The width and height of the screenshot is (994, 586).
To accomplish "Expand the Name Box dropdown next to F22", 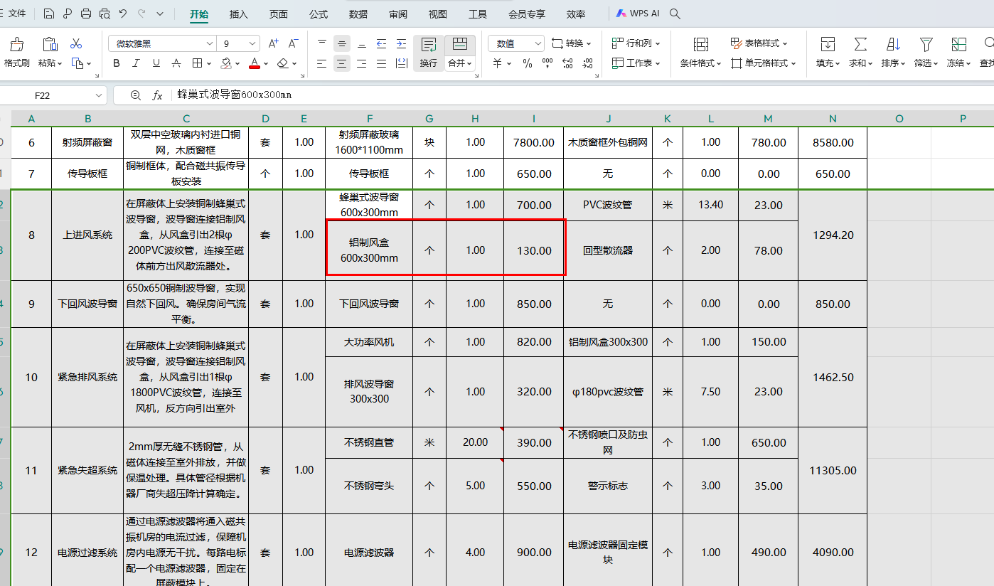I will (x=98, y=95).
